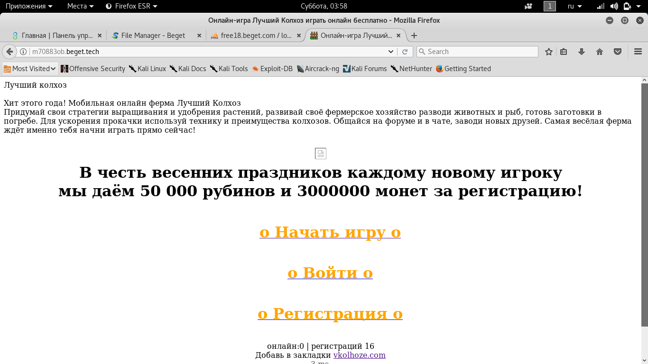Click the Регистрация link
This screenshot has width=648, height=364.
point(330,313)
